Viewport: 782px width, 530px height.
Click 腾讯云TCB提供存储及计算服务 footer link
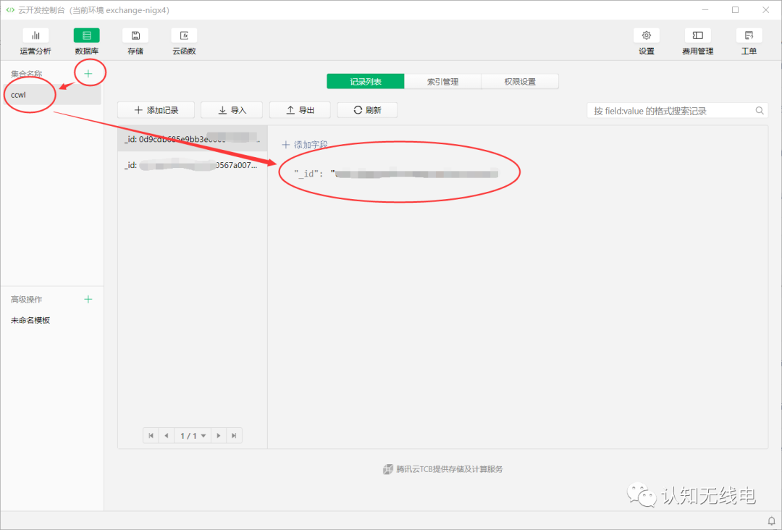443,469
